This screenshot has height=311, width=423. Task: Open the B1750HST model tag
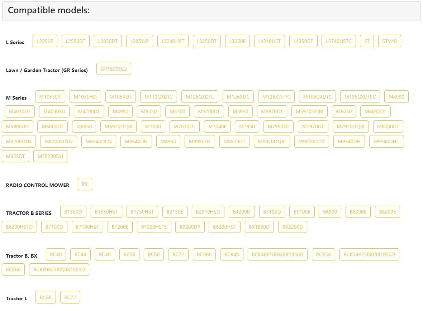point(142,212)
